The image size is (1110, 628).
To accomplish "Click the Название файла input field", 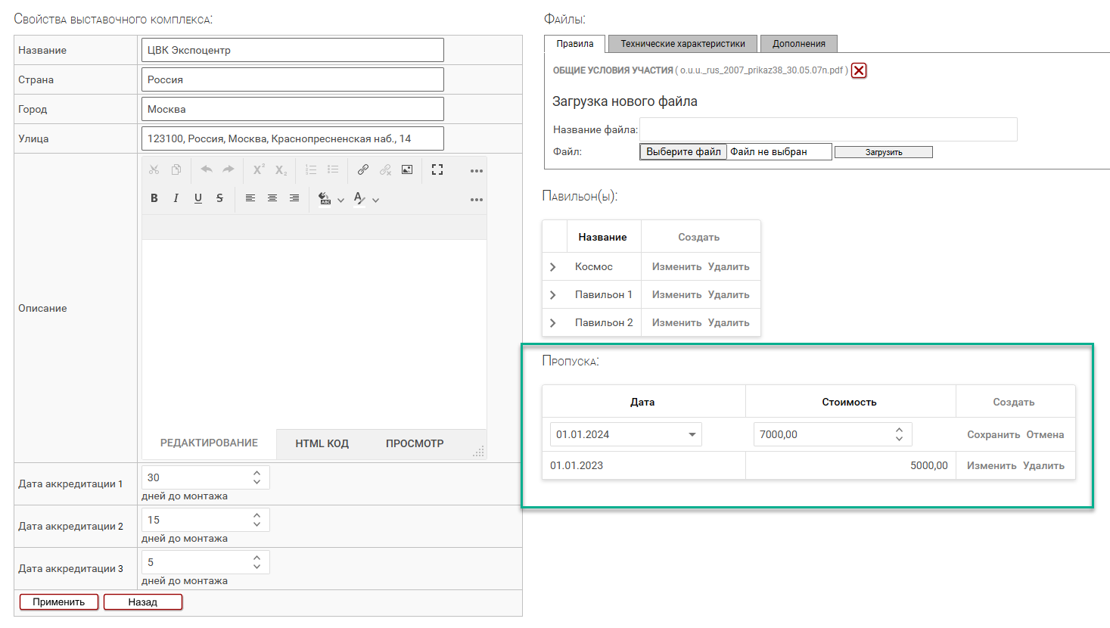I will click(x=828, y=129).
